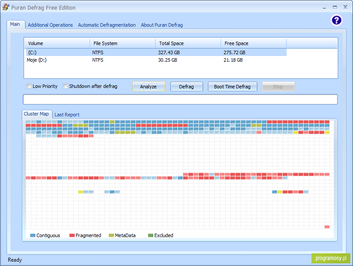
Task: Open the blue question mark help icon
Action: click(x=336, y=20)
